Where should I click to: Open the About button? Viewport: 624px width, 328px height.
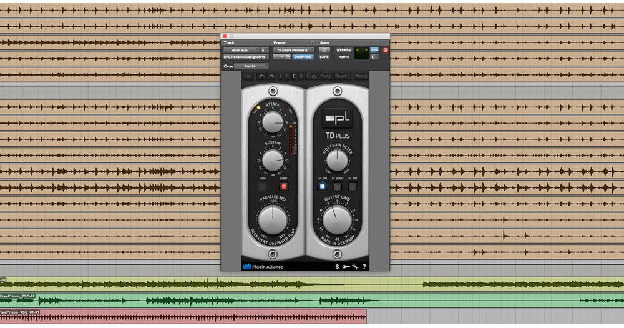click(361, 76)
